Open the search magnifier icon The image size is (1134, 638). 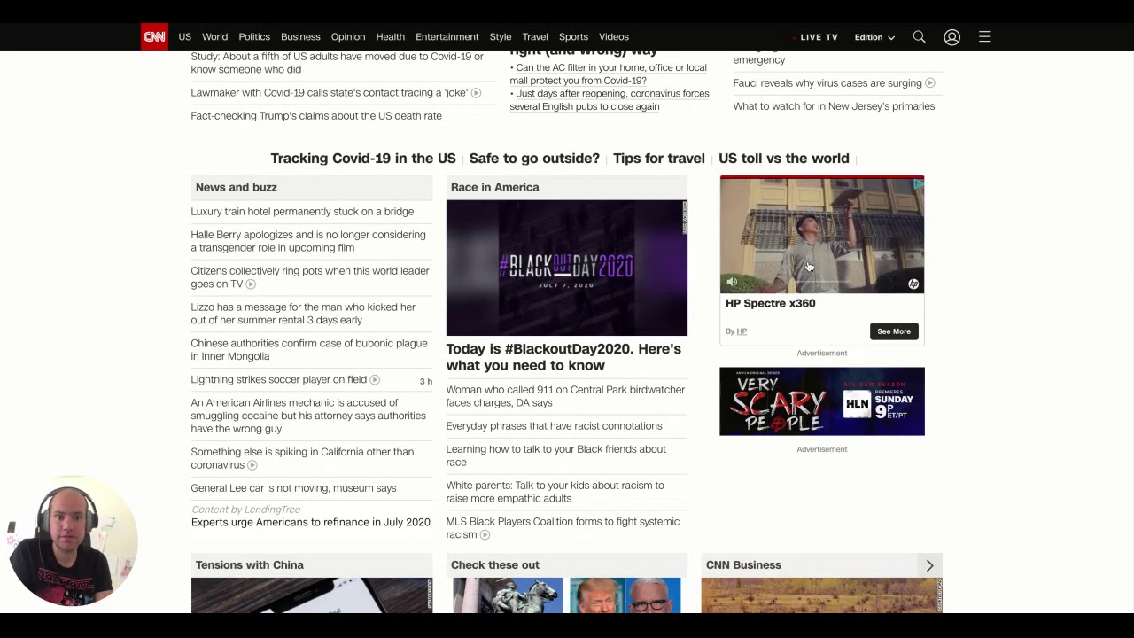[x=919, y=37]
